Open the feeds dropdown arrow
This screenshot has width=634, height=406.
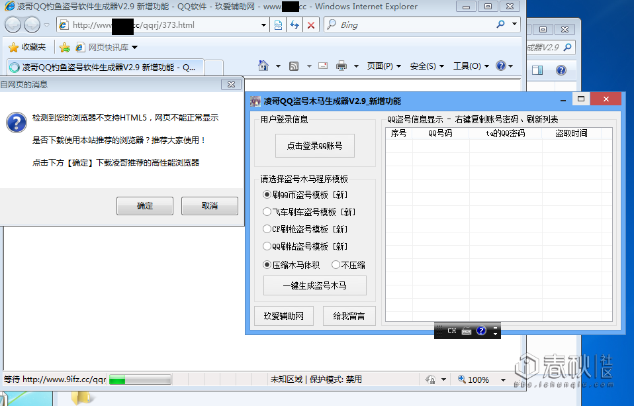309,66
